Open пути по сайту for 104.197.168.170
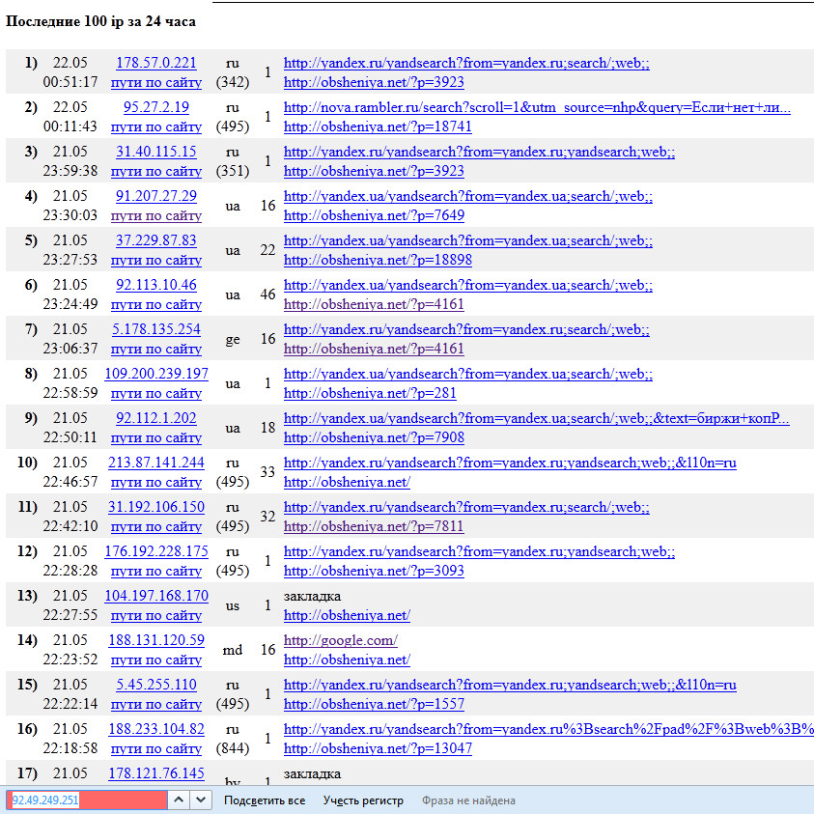Image resolution: width=814 pixels, height=814 pixels. click(x=156, y=615)
